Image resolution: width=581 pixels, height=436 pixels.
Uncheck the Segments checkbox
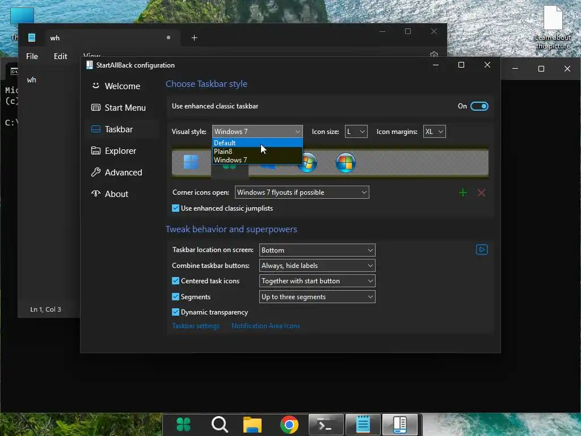(176, 296)
